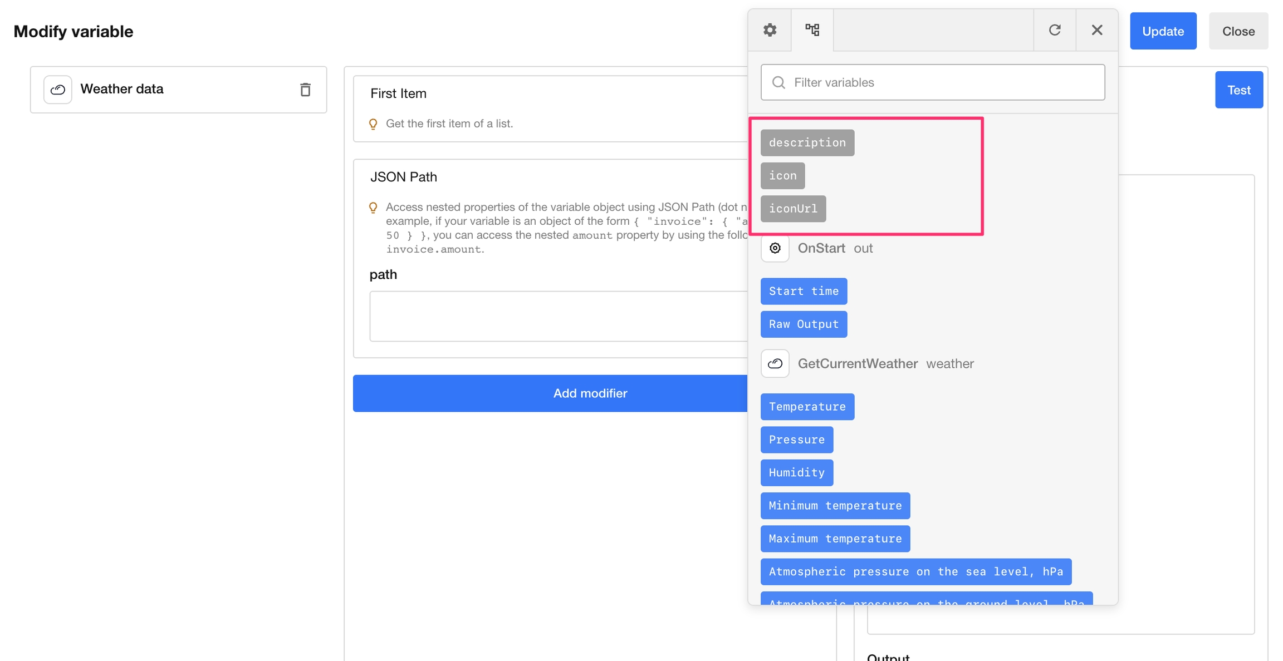Choose the Temperature variable

point(807,407)
